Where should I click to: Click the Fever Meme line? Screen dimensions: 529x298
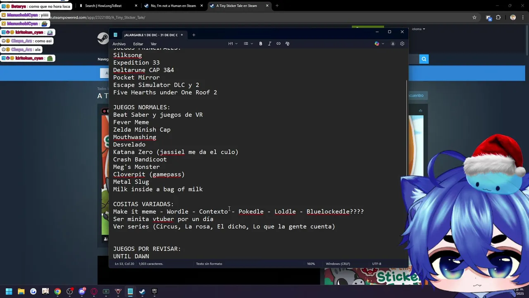(131, 122)
